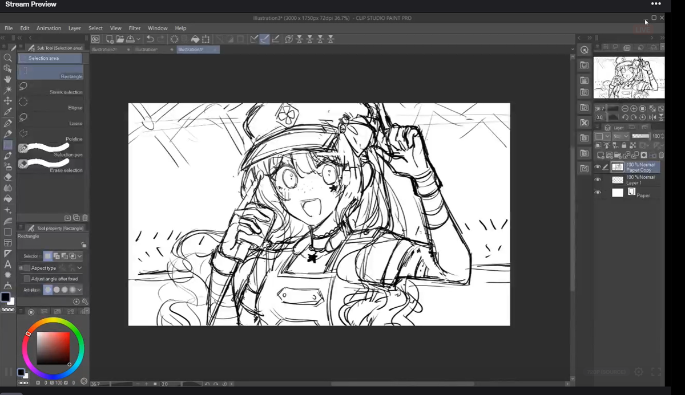This screenshot has height=395, width=685.
Task: Click inside the color wheel saturation square
Action: [53, 348]
